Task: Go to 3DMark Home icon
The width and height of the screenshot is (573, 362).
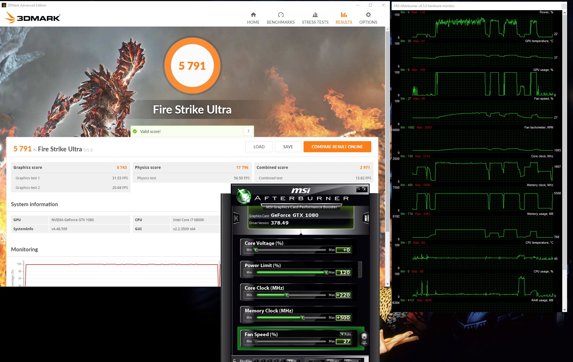Action: pyautogui.click(x=253, y=15)
